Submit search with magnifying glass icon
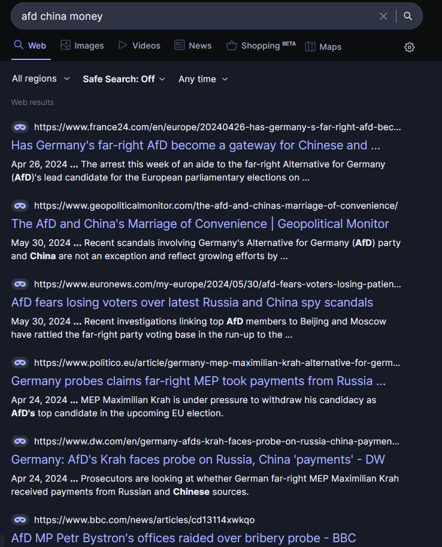 click(x=408, y=16)
